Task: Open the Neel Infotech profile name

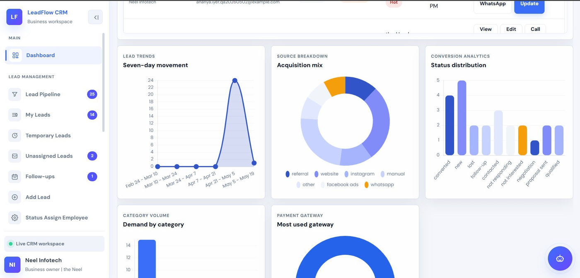Action: pyautogui.click(x=43, y=260)
